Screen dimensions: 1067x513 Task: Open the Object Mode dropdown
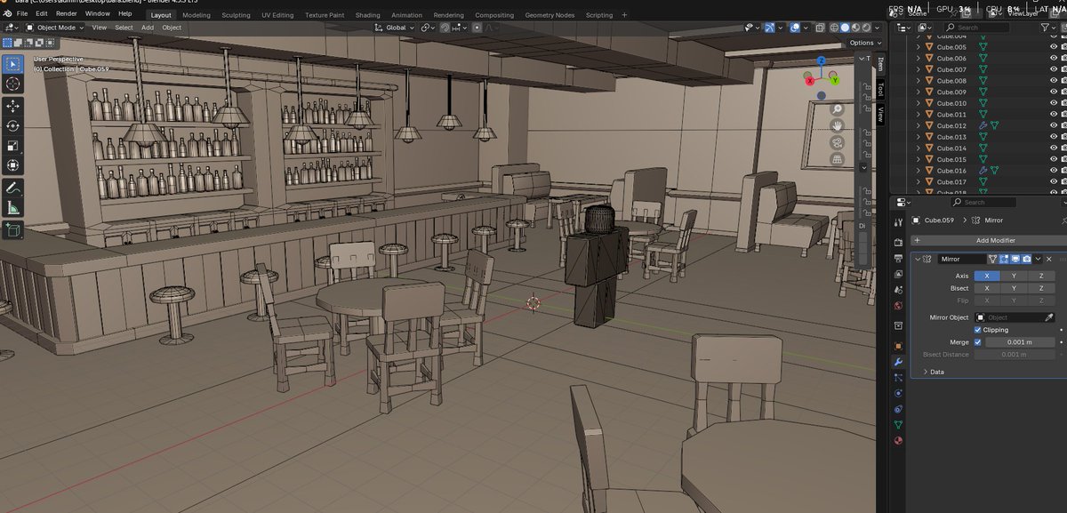(55, 28)
